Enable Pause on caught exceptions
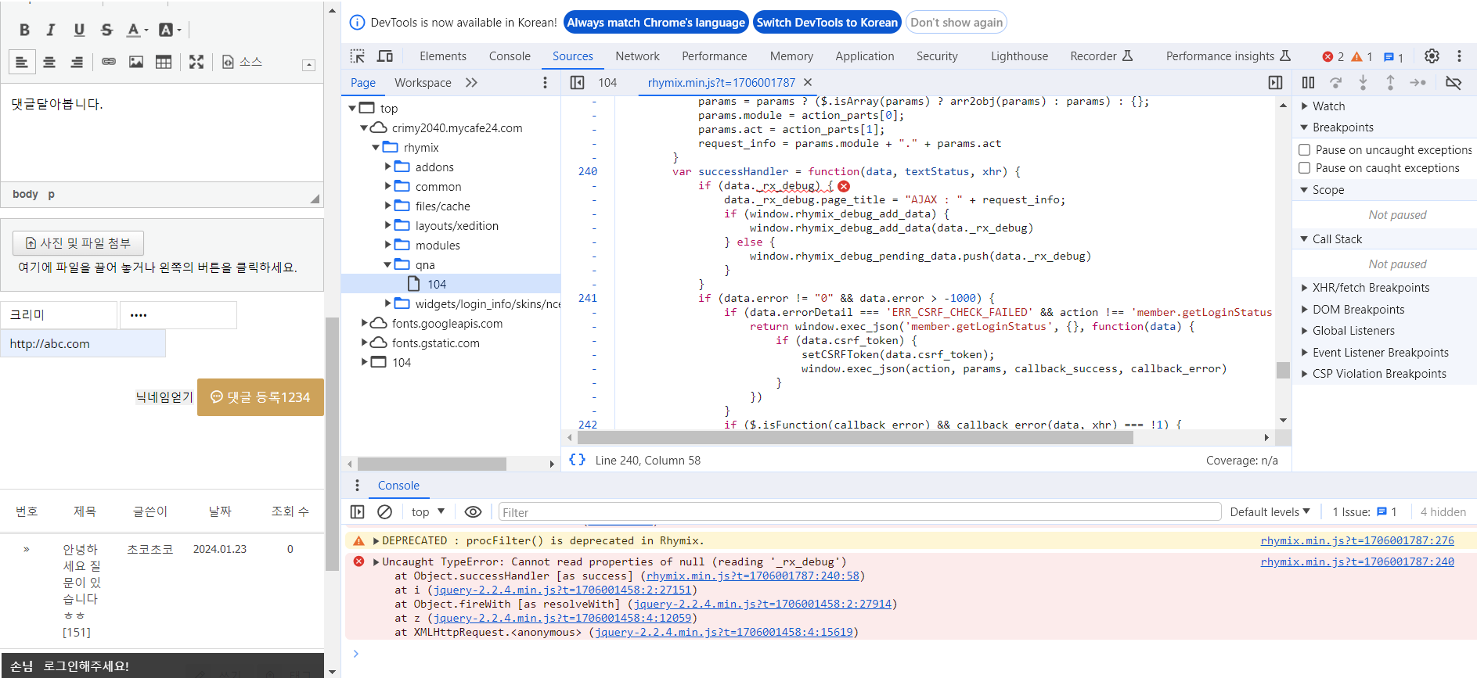Viewport: 1477px width, 678px height. (x=1304, y=167)
